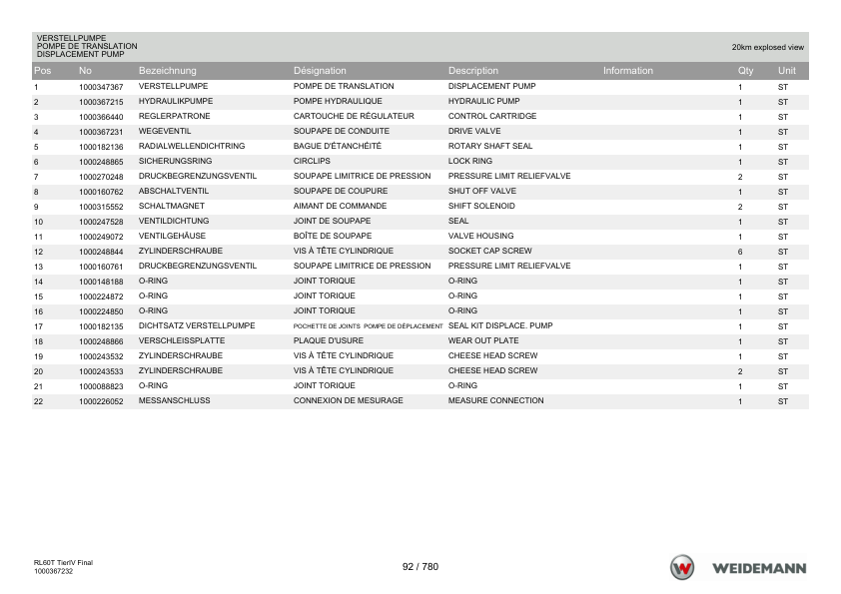The image size is (841, 594).
Task: Click the Information column header
Action: [628, 71]
